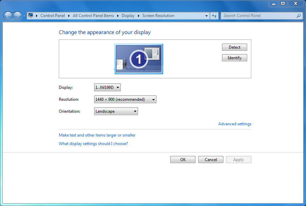Open the recent pages arrow beside Forward

[x=24, y=16]
